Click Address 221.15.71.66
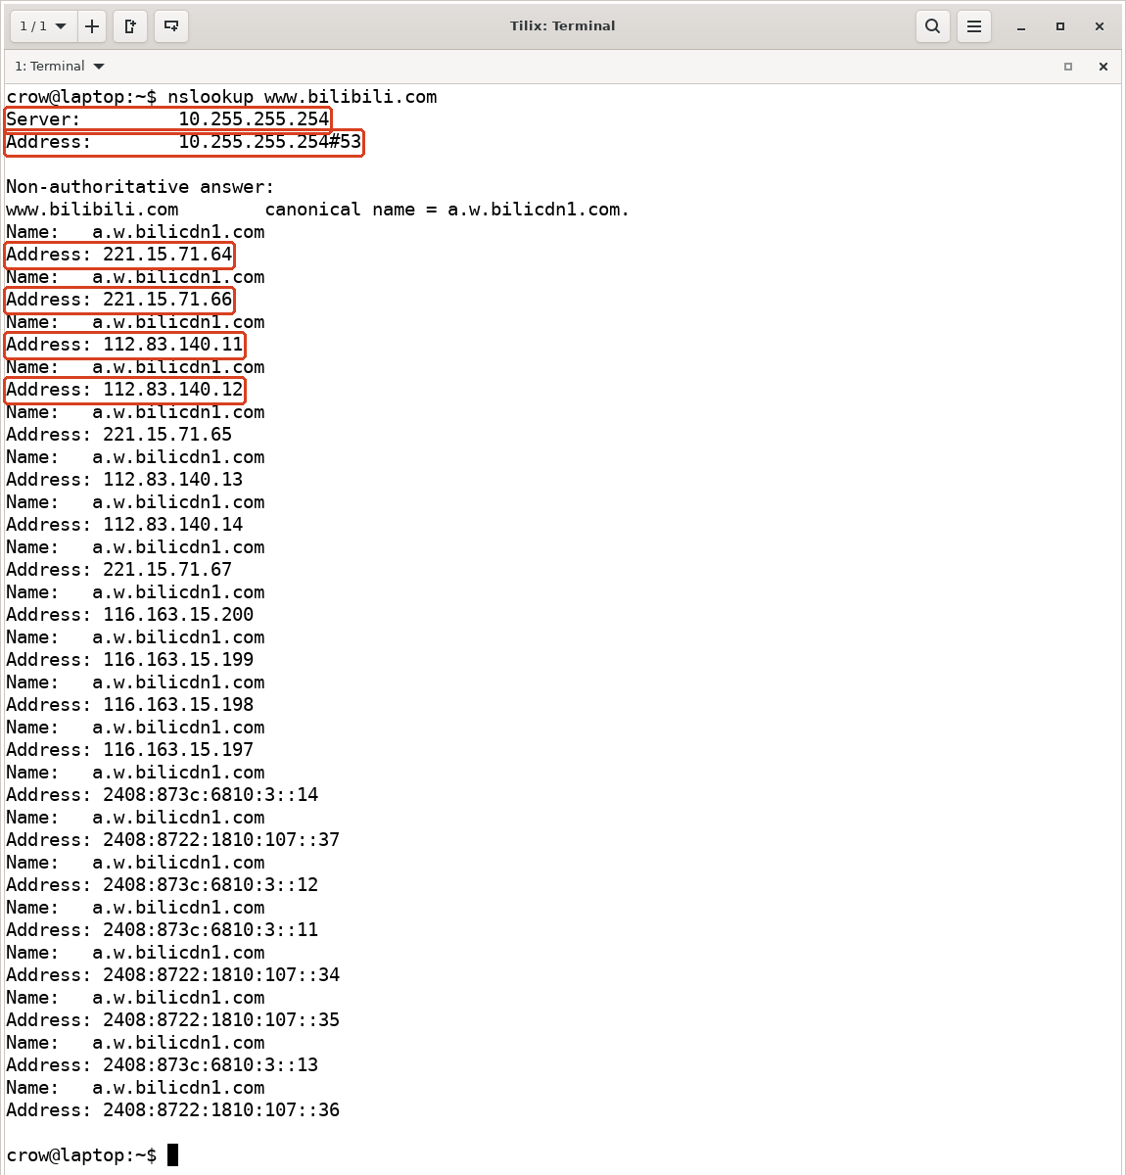The height and width of the screenshot is (1175, 1126). pyautogui.click(x=119, y=300)
